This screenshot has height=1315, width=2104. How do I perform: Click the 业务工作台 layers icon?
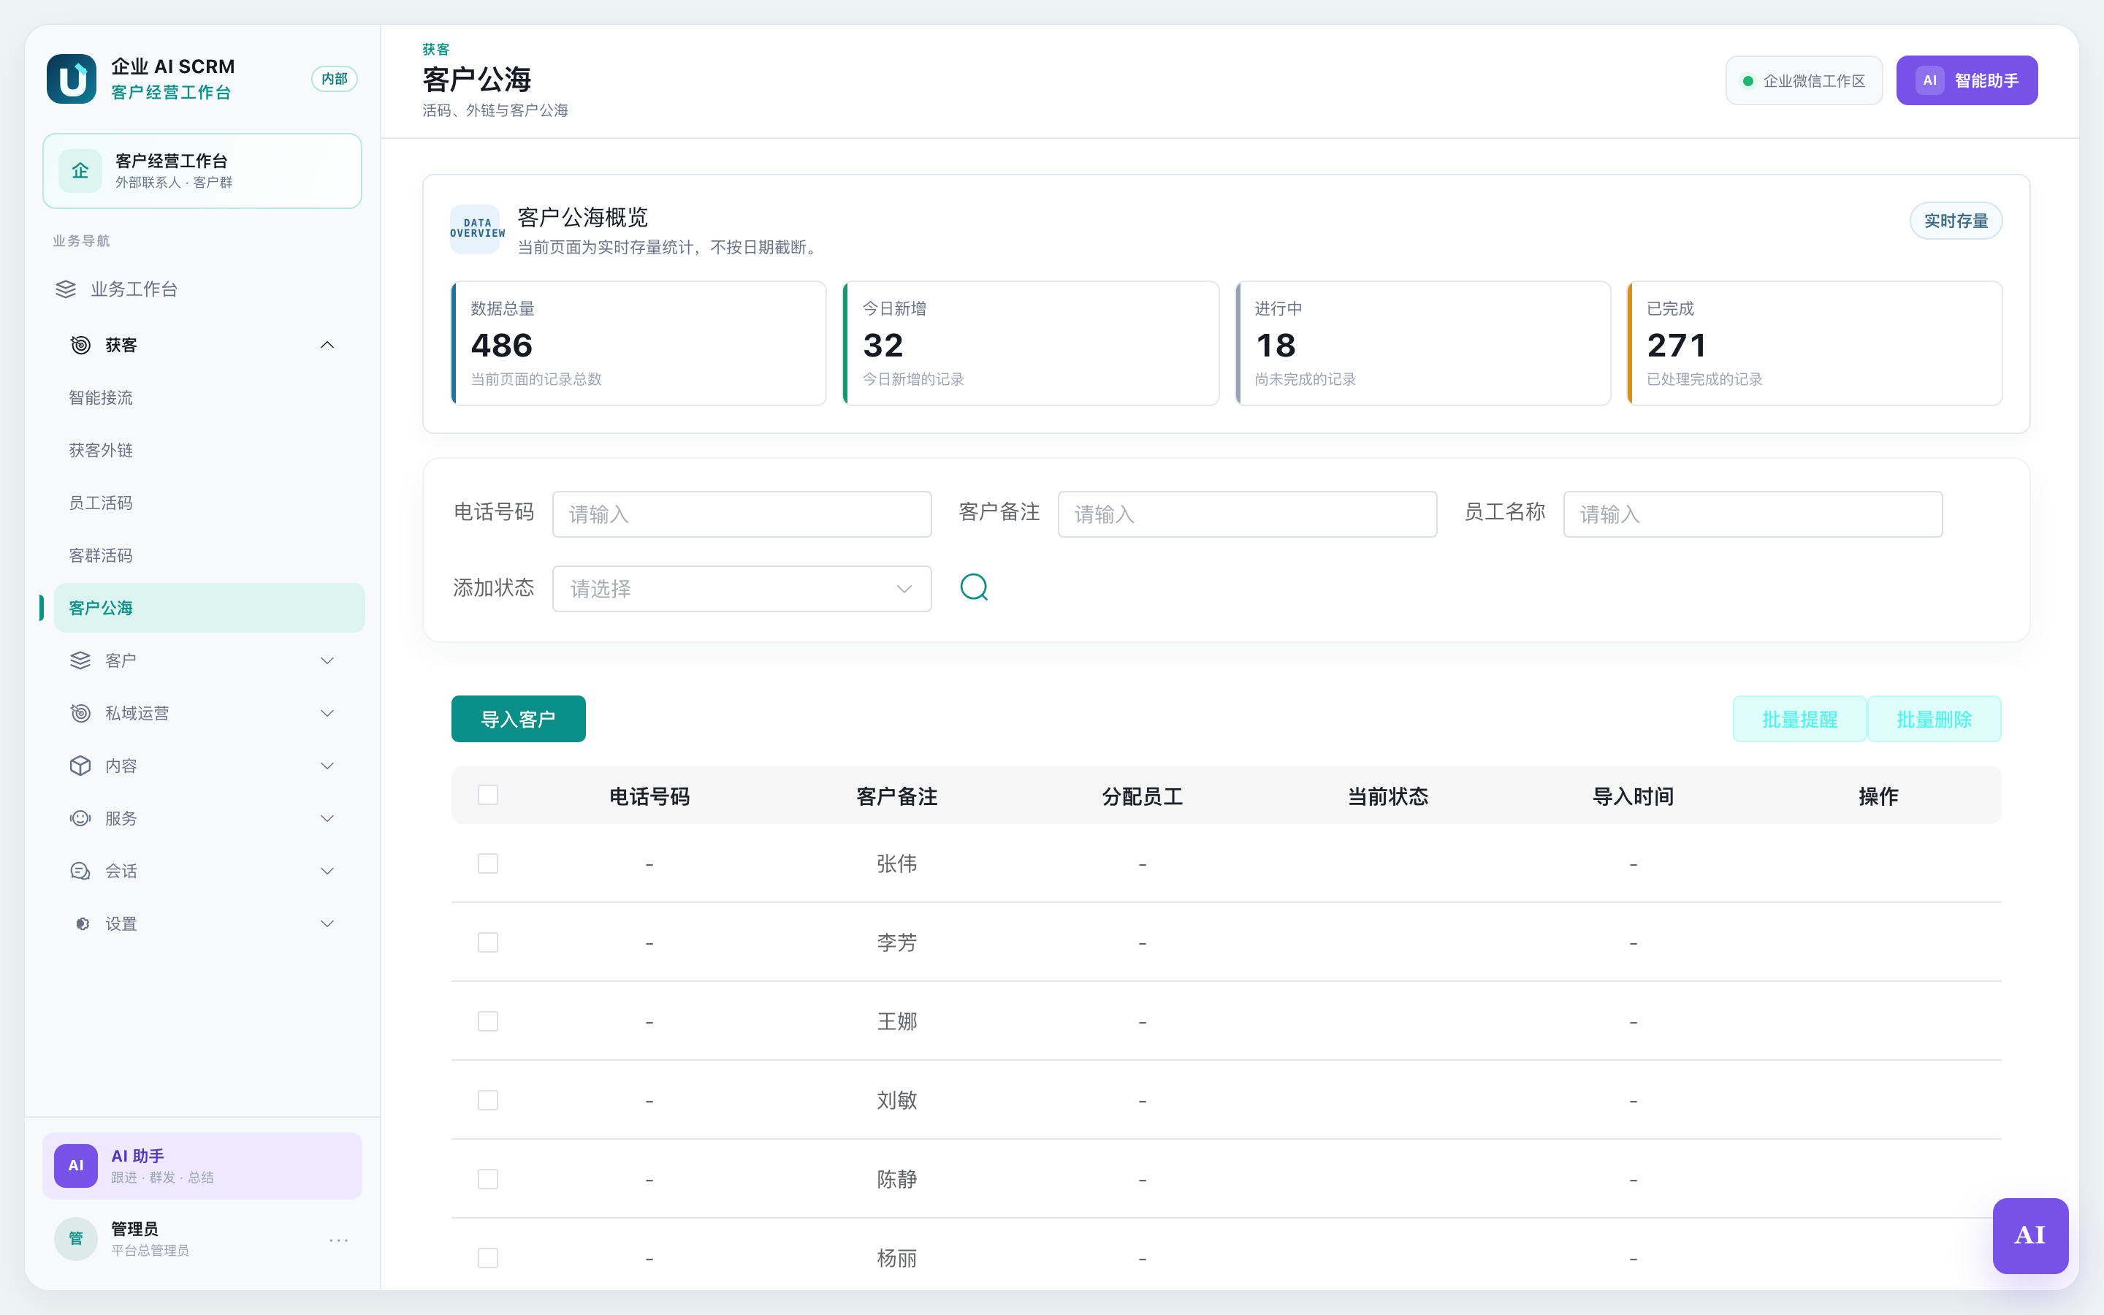[x=66, y=289]
